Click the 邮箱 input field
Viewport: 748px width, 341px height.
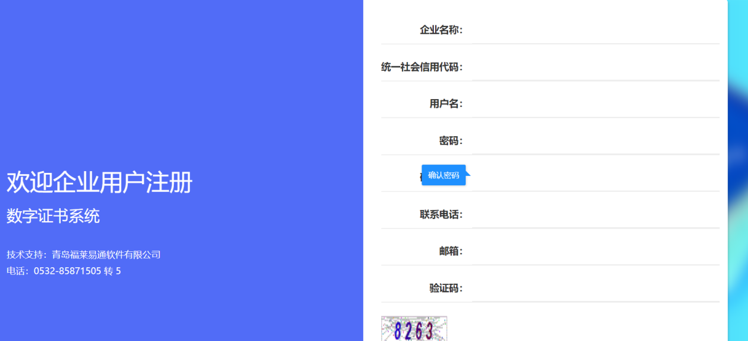tap(595, 251)
